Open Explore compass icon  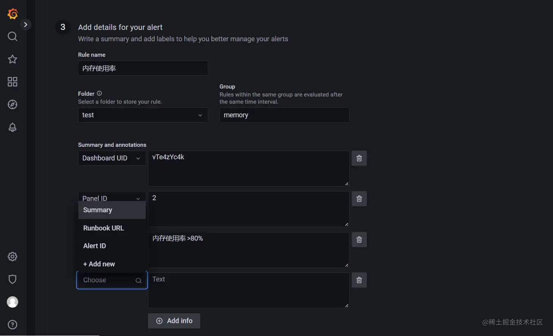(12, 104)
